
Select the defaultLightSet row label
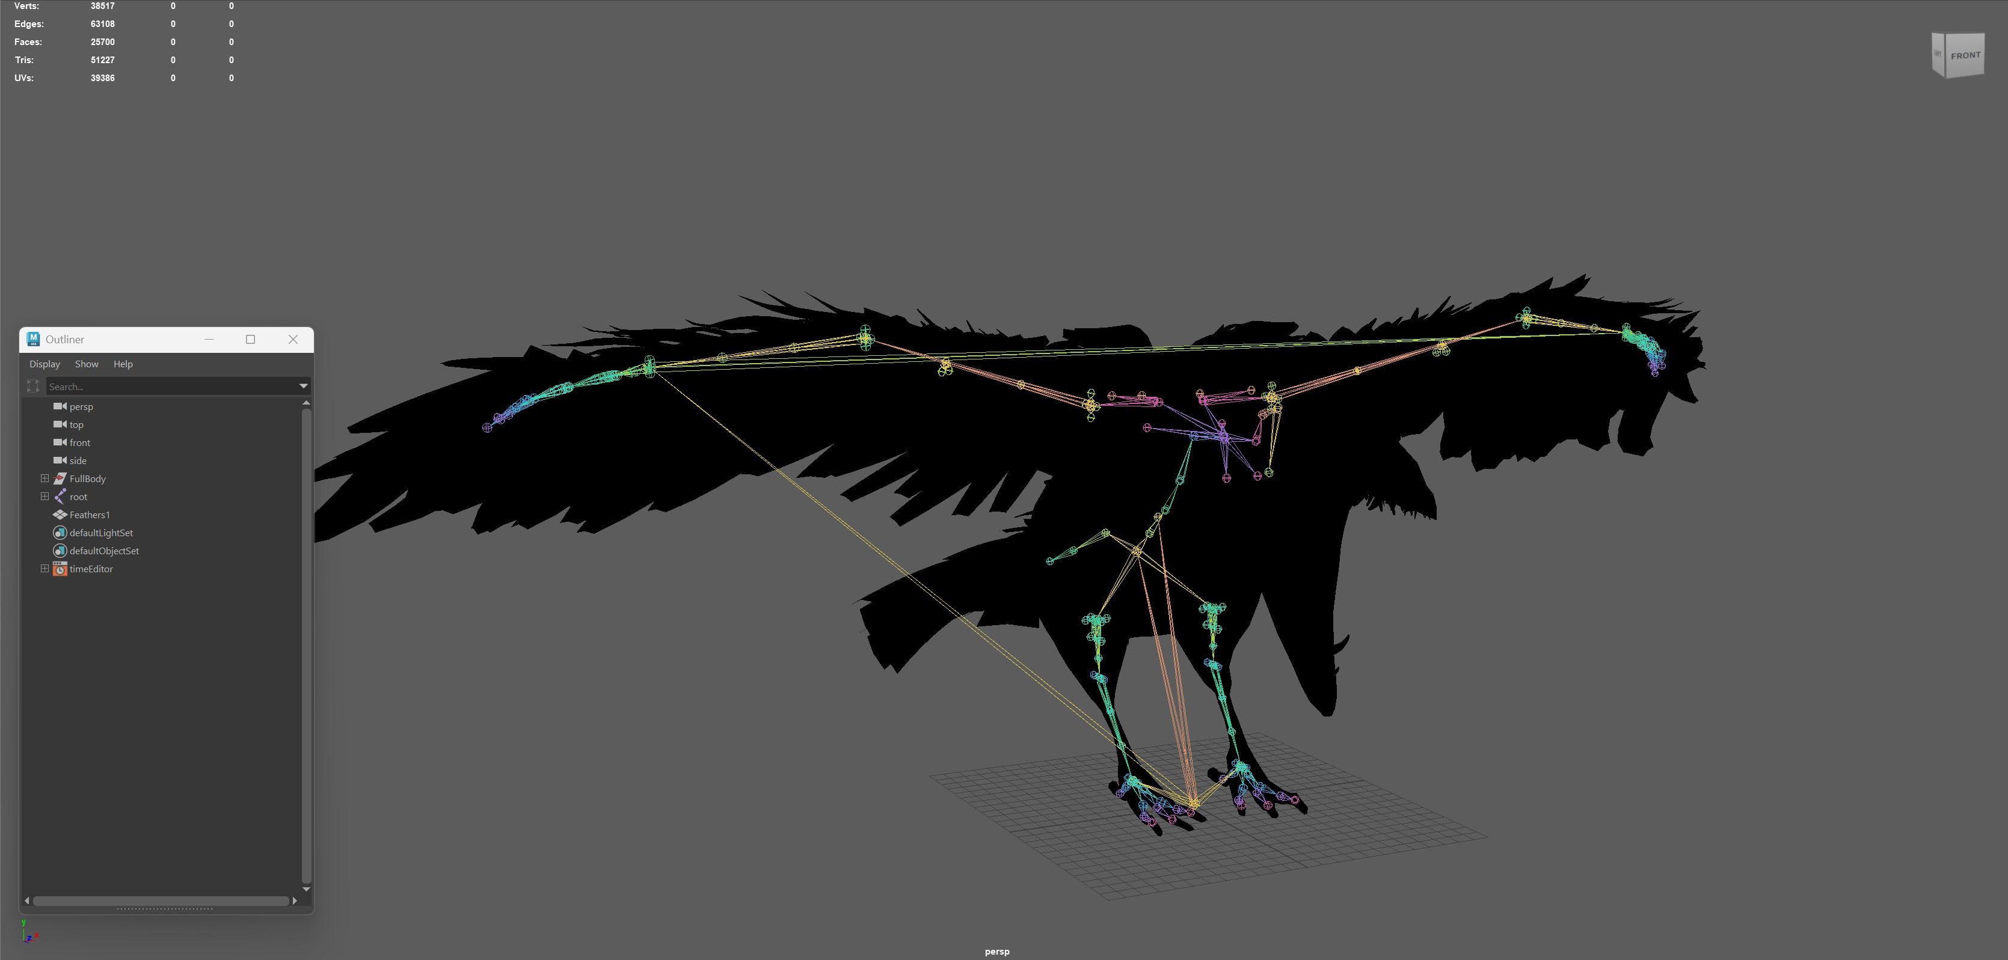coord(102,532)
